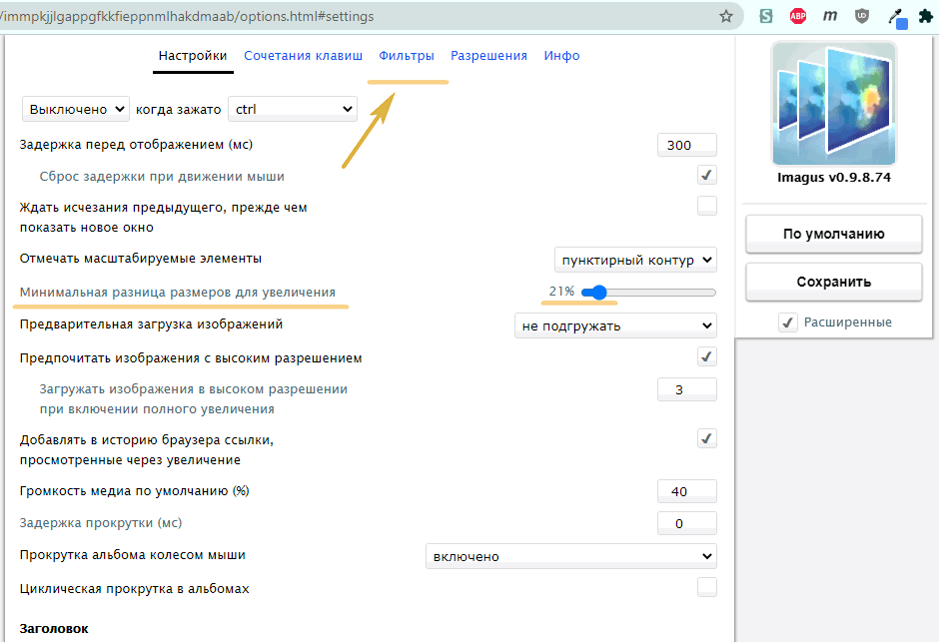The image size is (939, 642).
Task: Expand the 'пунктирный контур' dropdown
Action: point(635,260)
